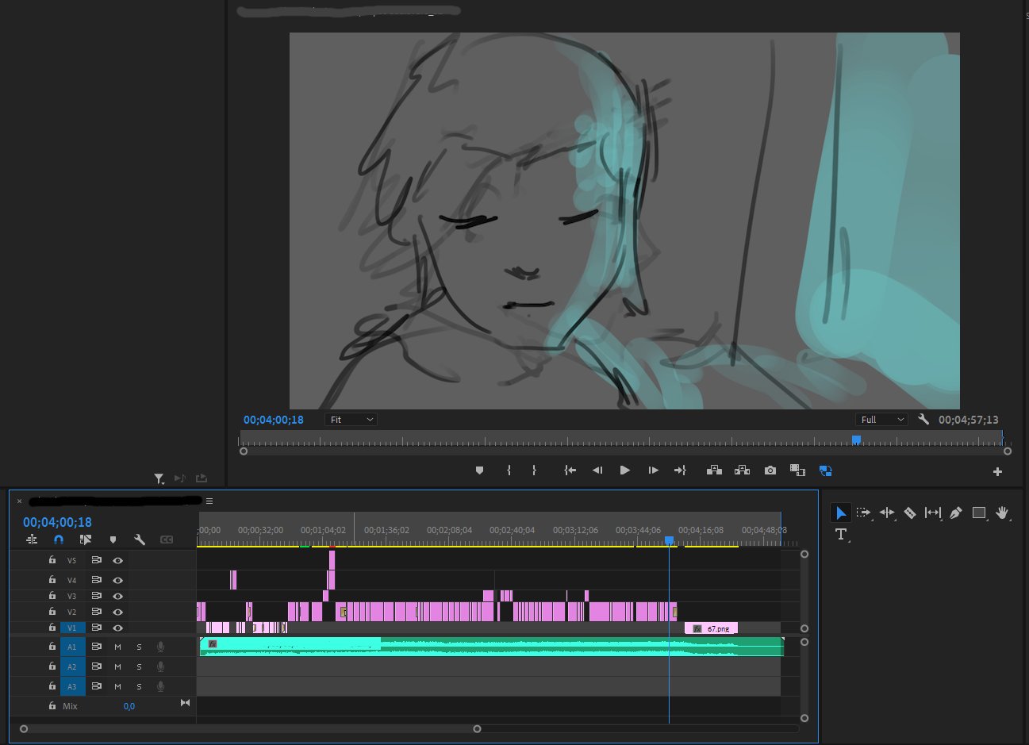Toggle proxies with the blue icon
Image resolution: width=1029 pixels, height=745 pixels.
pos(825,470)
